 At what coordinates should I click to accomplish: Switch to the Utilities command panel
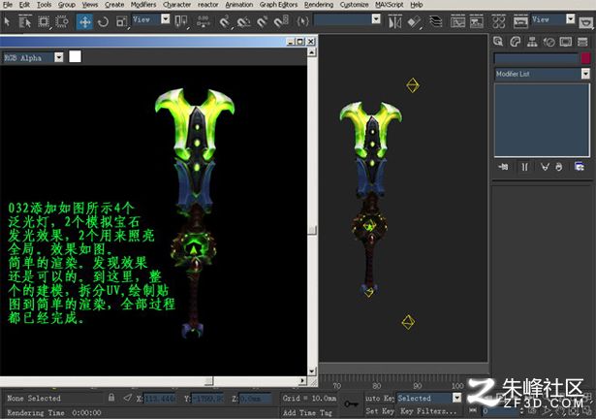click(x=582, y=42)
